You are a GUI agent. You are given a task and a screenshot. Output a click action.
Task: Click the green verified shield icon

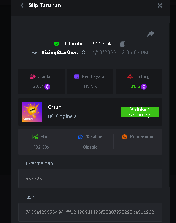point(57,44)
